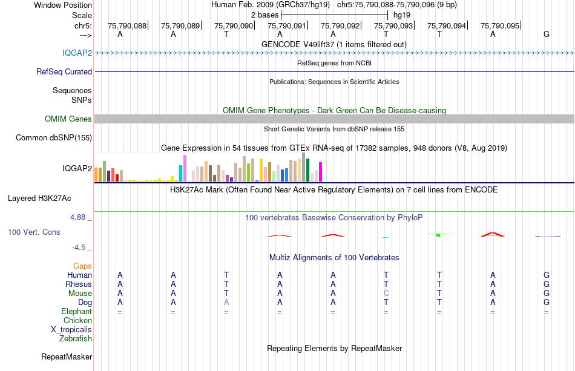
Task: Click Publications: Sequences in Scientific Articles title
Action: [334, 82]
